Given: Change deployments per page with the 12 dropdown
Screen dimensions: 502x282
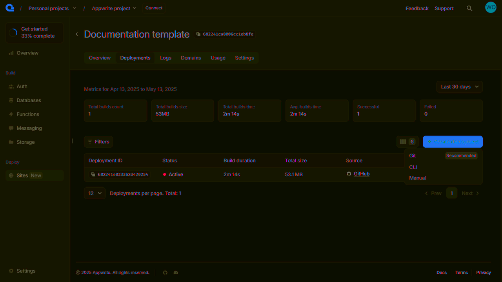Looking at the screenshot, I should click(x=94, y=193).
